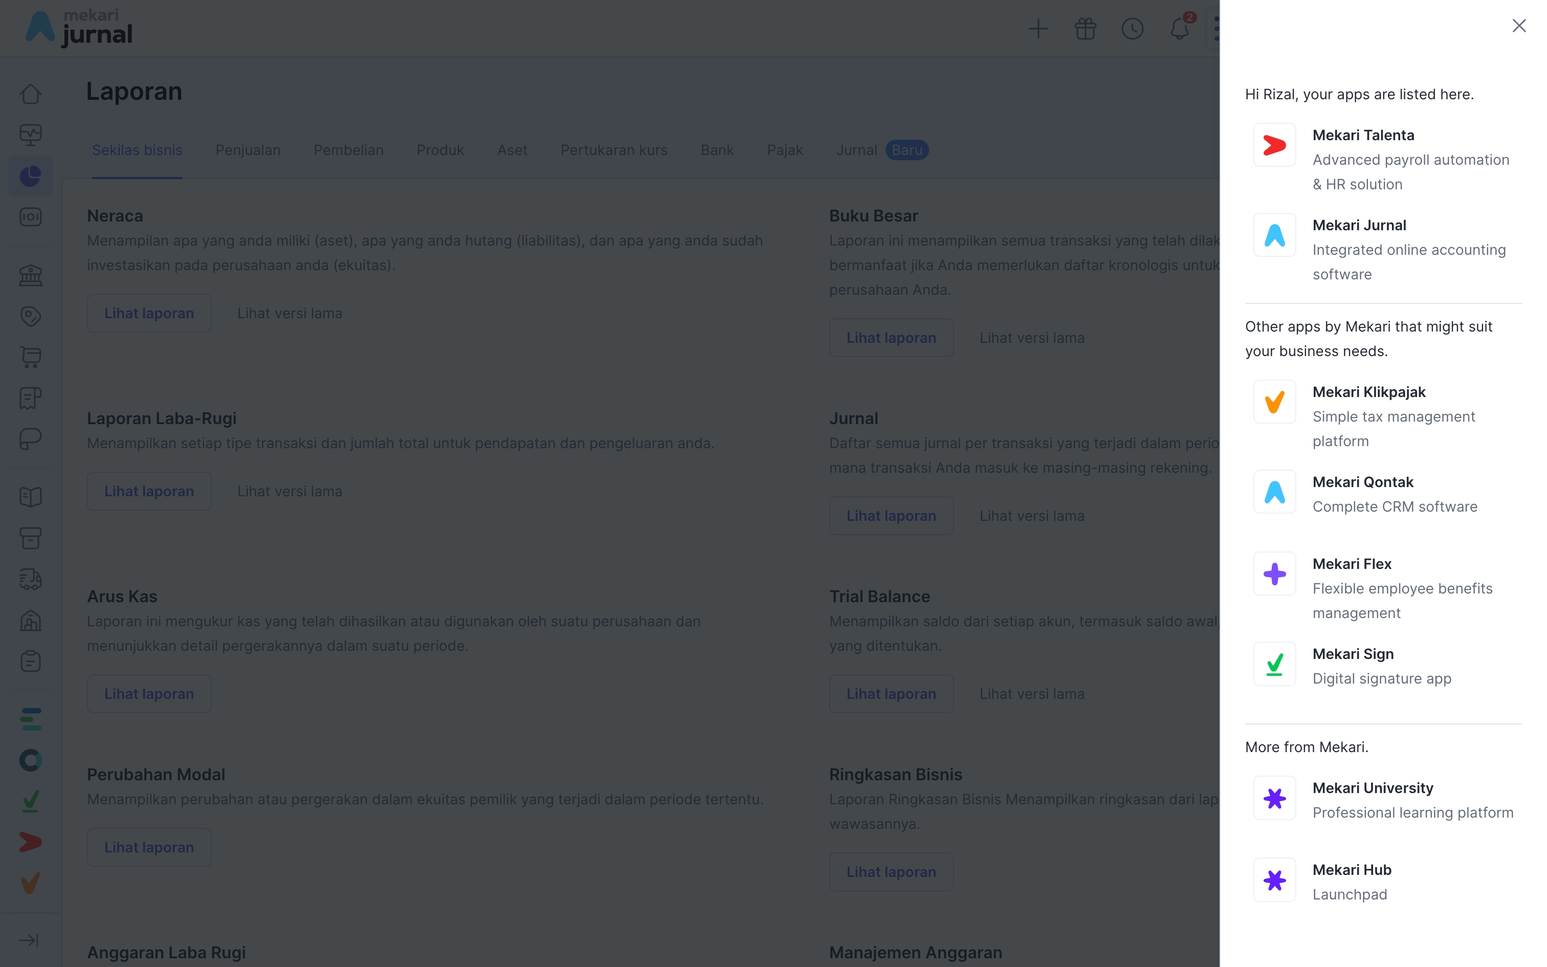Select the Mekari Klikpajak title text
The width and height of the screenshot is (1547, 967).
click(1368, 392)
